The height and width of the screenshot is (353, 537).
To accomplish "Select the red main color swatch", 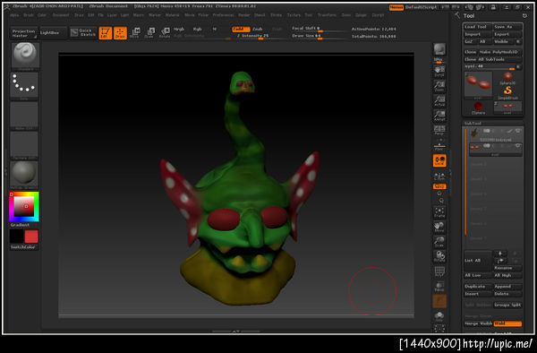I will 31,237.
